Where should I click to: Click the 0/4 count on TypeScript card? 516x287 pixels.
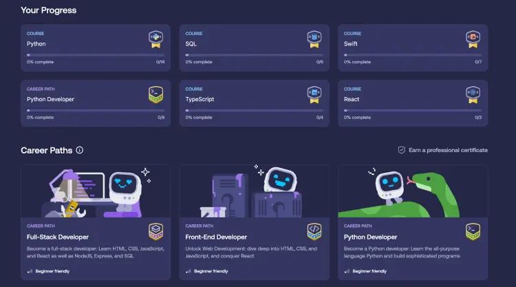tap(319, 117)
